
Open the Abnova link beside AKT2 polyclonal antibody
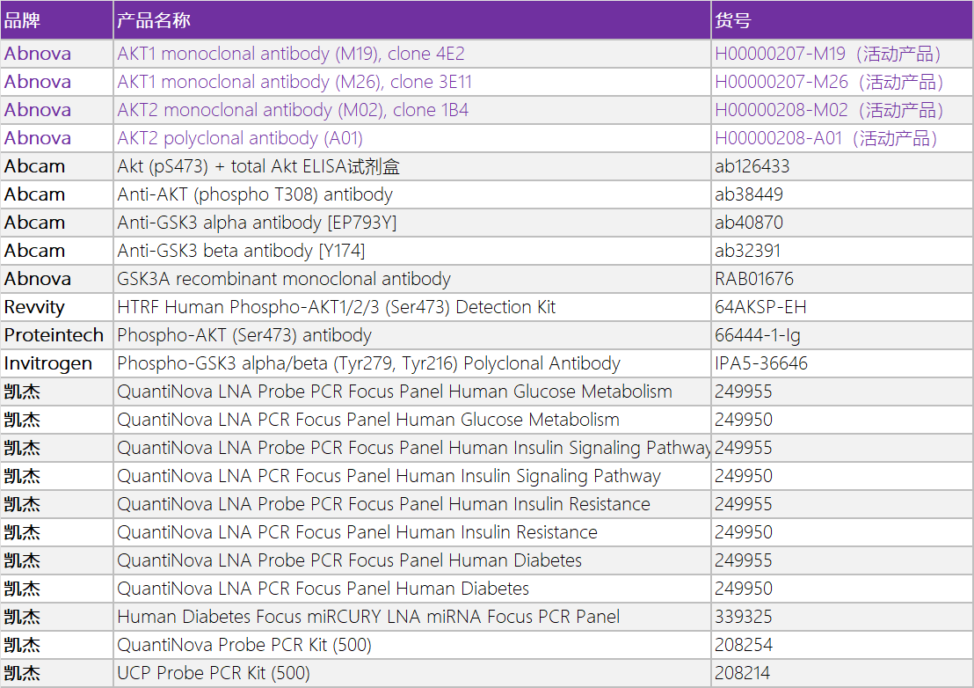pos(37,138)
